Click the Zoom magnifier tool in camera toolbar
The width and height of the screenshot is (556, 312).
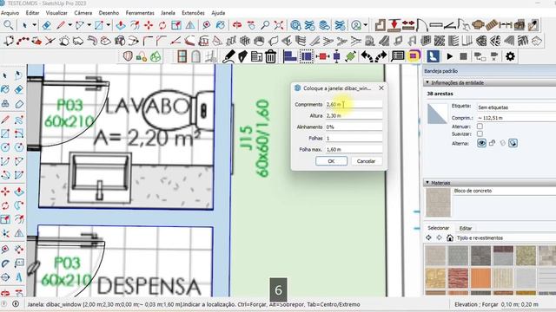265,25
